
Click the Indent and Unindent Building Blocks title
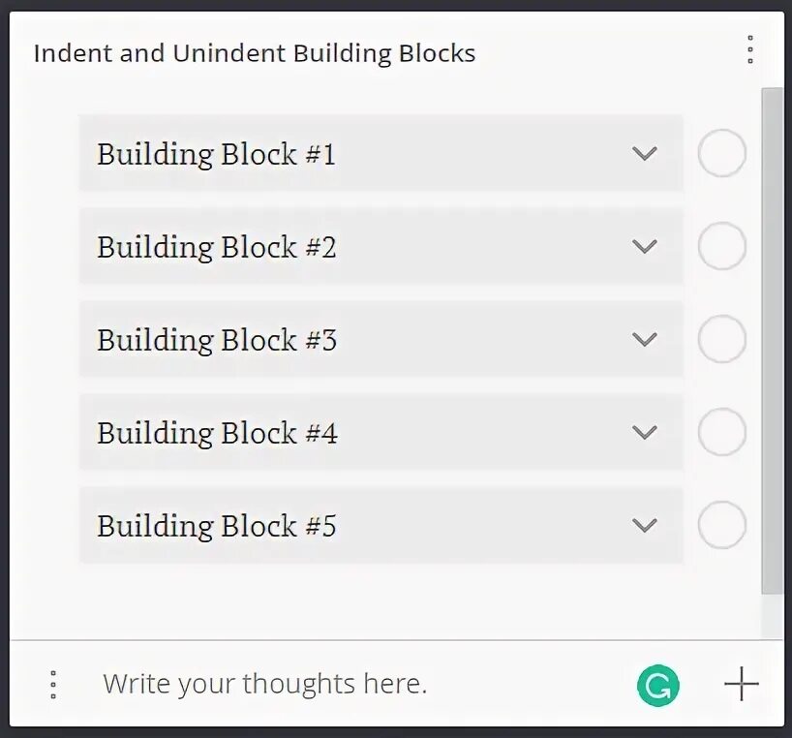tap(254, 53)
